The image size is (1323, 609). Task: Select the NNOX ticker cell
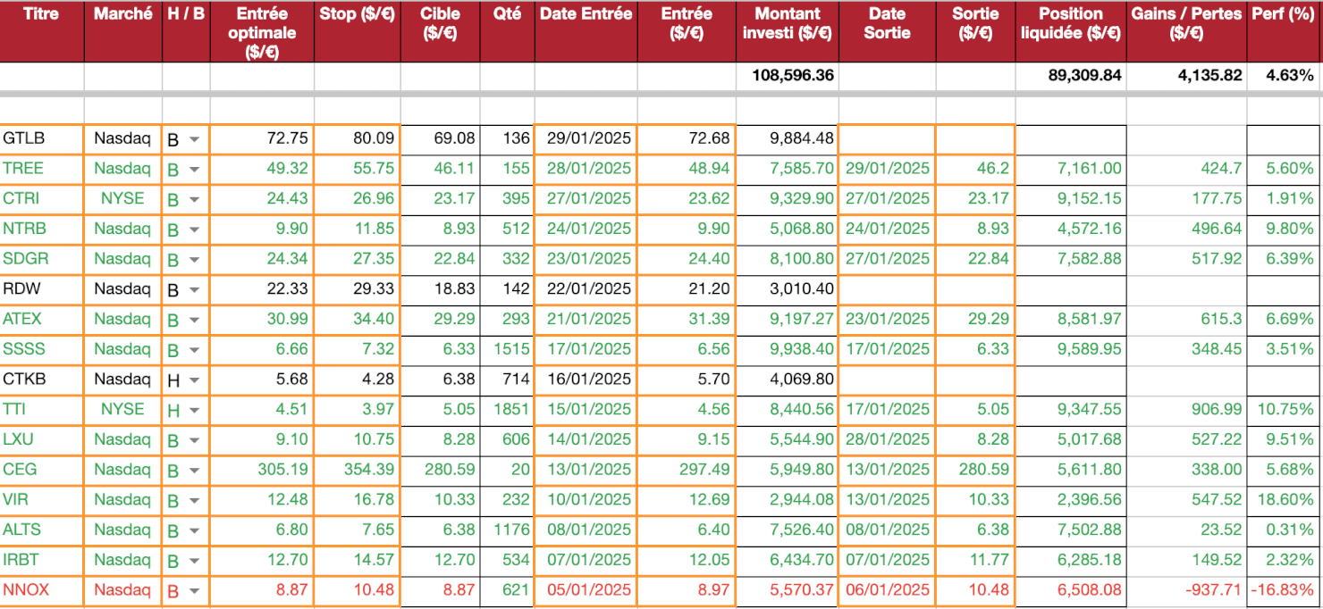(x=42, y=590)
